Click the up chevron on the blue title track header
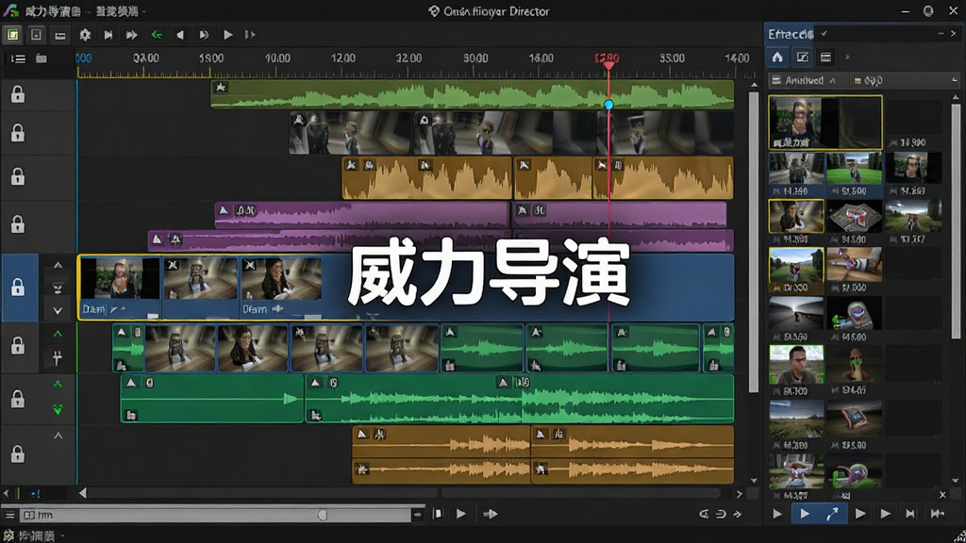The image size is (966, 543). coord(58,265)
